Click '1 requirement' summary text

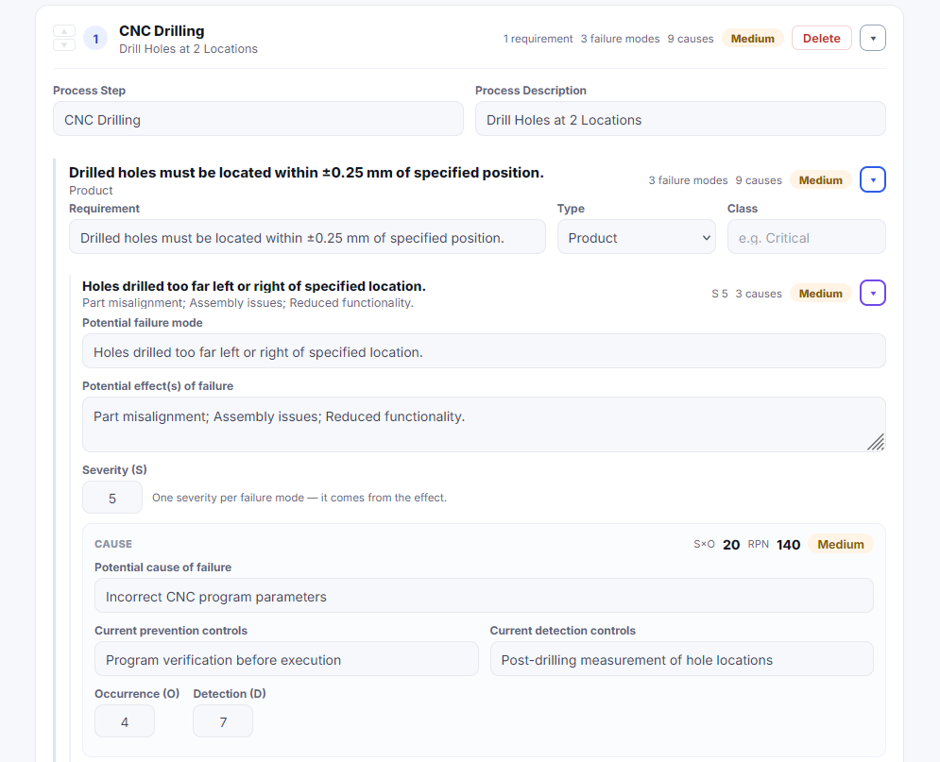[x=538, y=39]
